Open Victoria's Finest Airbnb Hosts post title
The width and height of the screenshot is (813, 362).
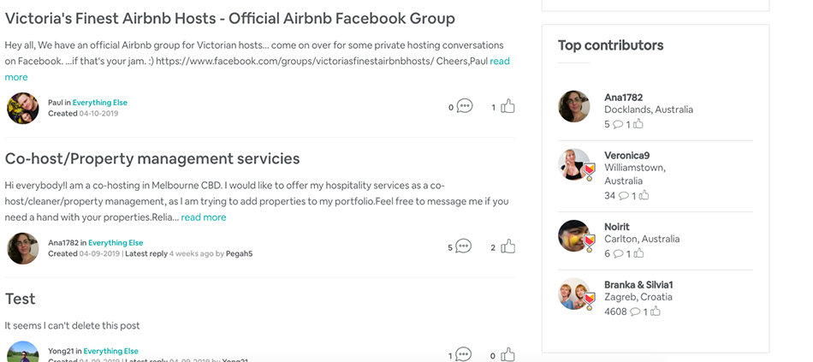229,18
